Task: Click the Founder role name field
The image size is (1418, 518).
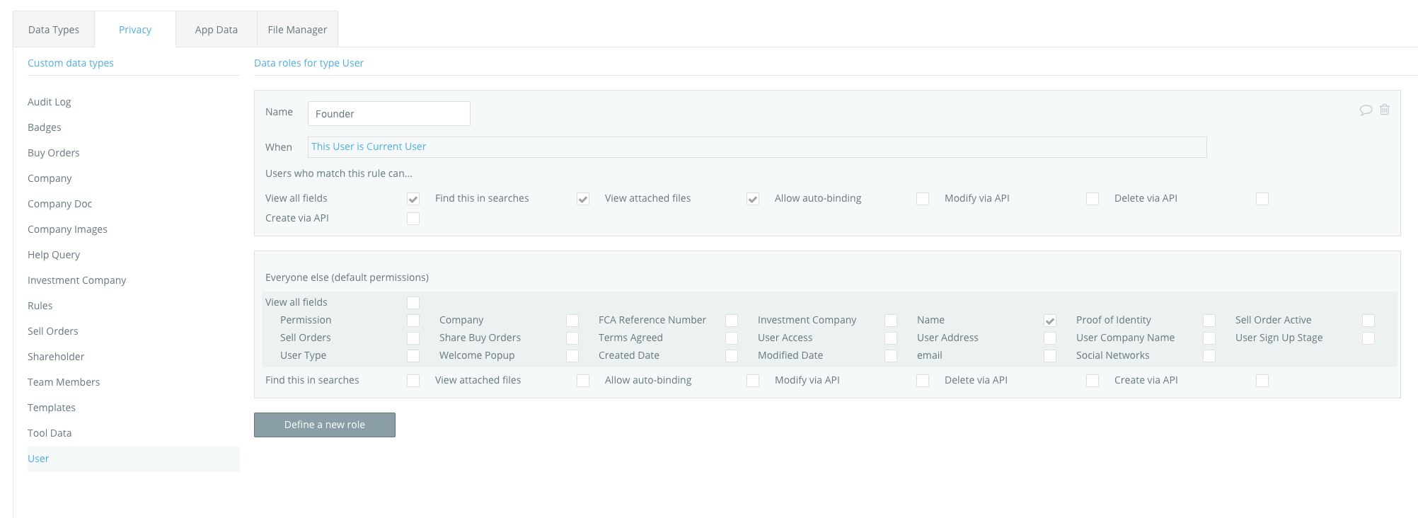Action: coord(388,114)
